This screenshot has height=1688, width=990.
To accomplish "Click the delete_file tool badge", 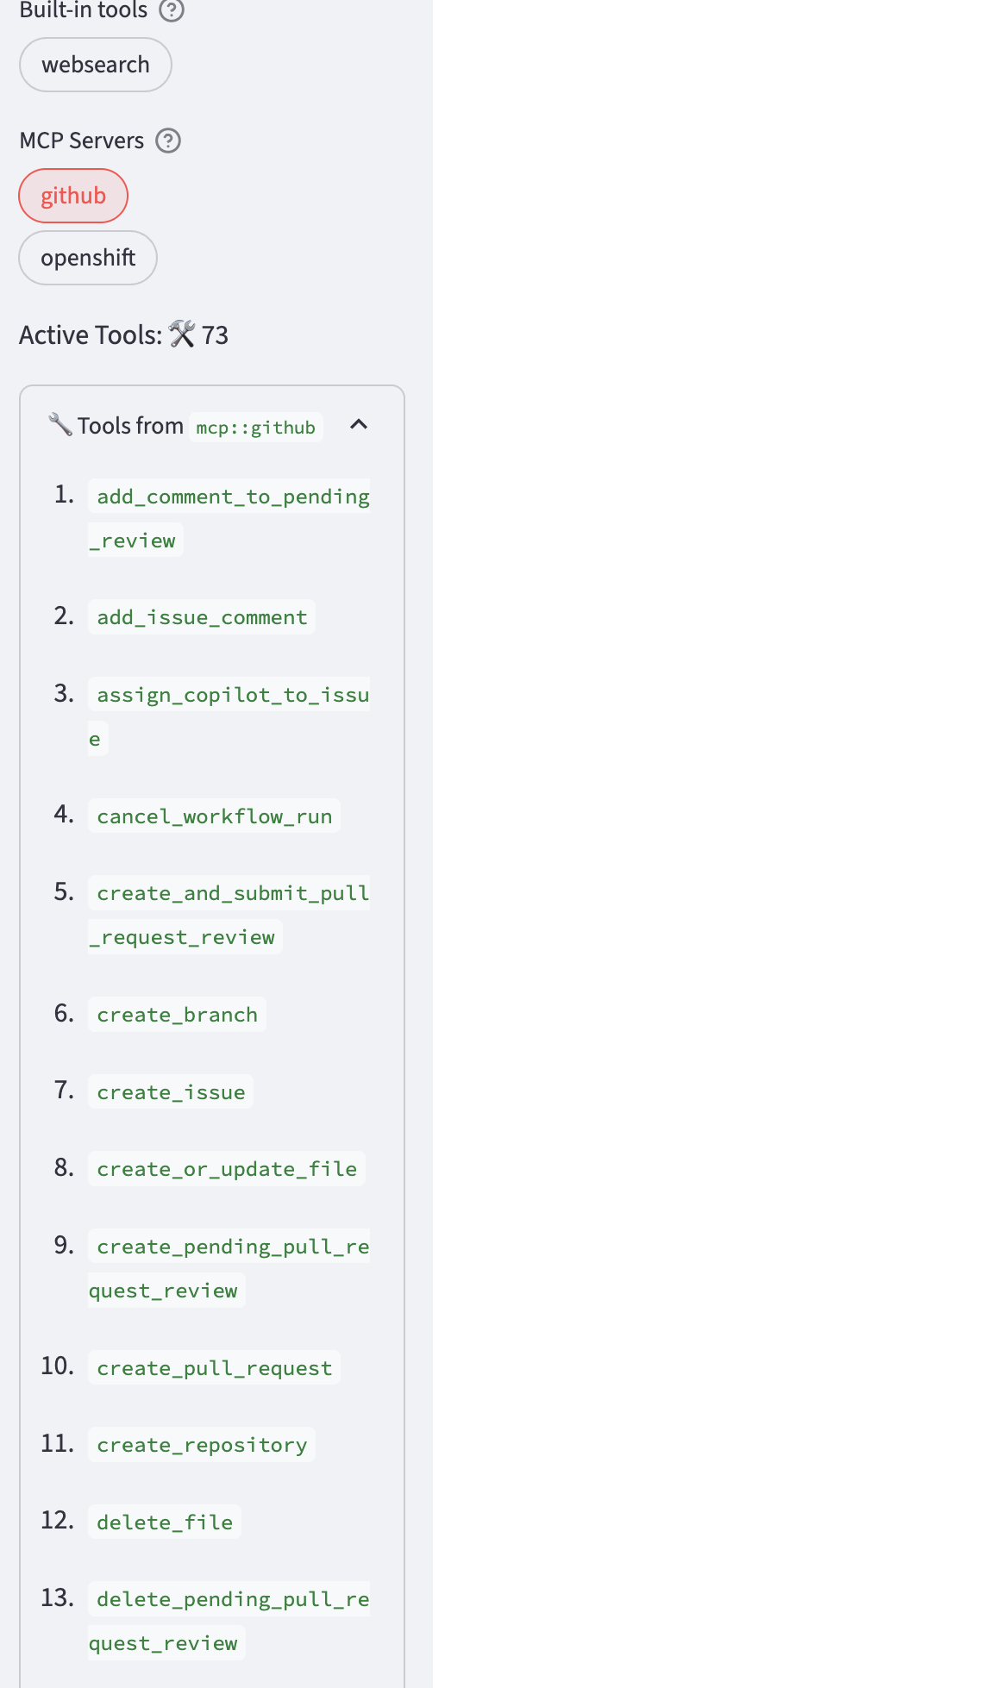I will (x=164, y=1522).
